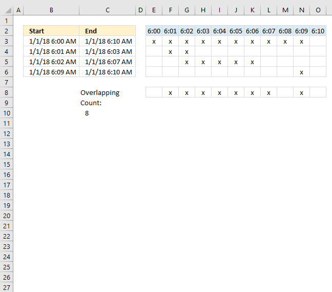Select row 8 header
Viewport: 332px width, 292px height.
[6, 92]
